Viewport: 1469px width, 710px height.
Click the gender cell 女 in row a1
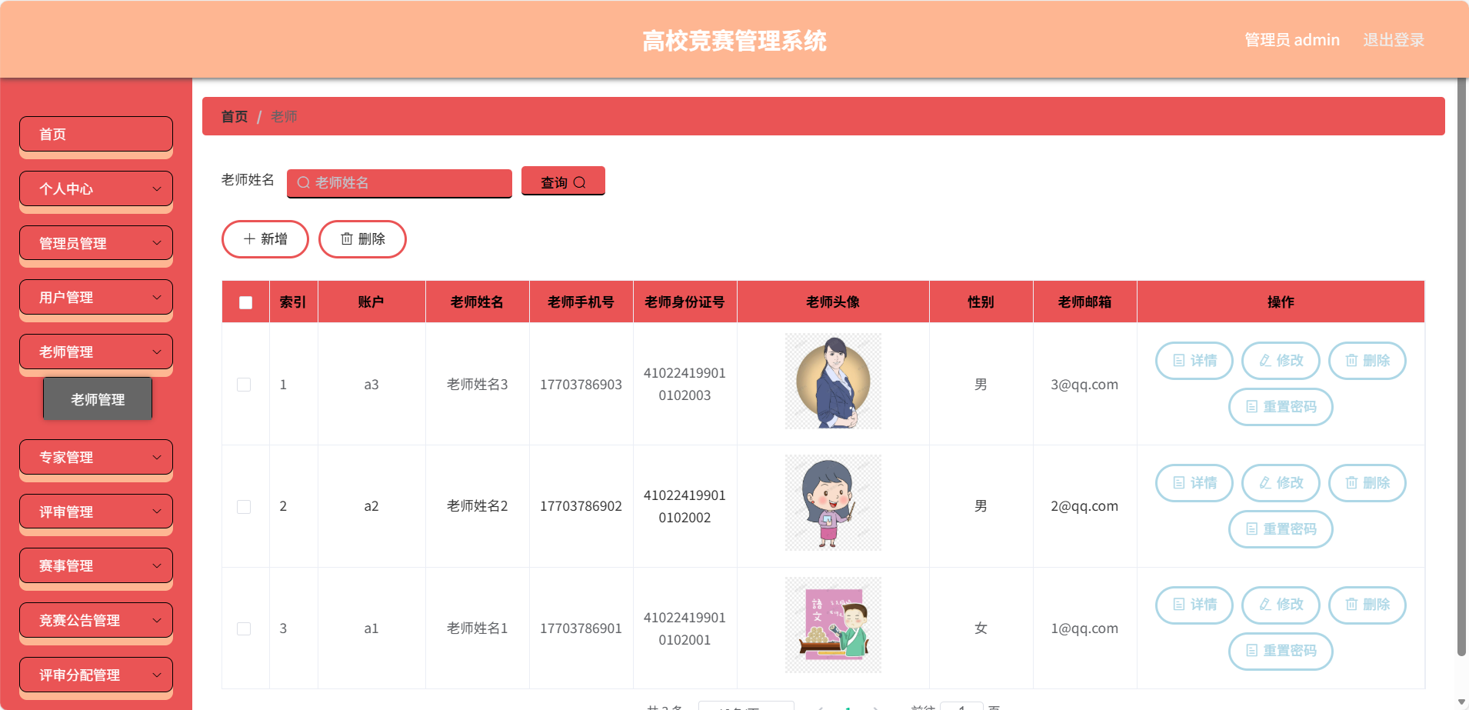[x=981, y=628]
